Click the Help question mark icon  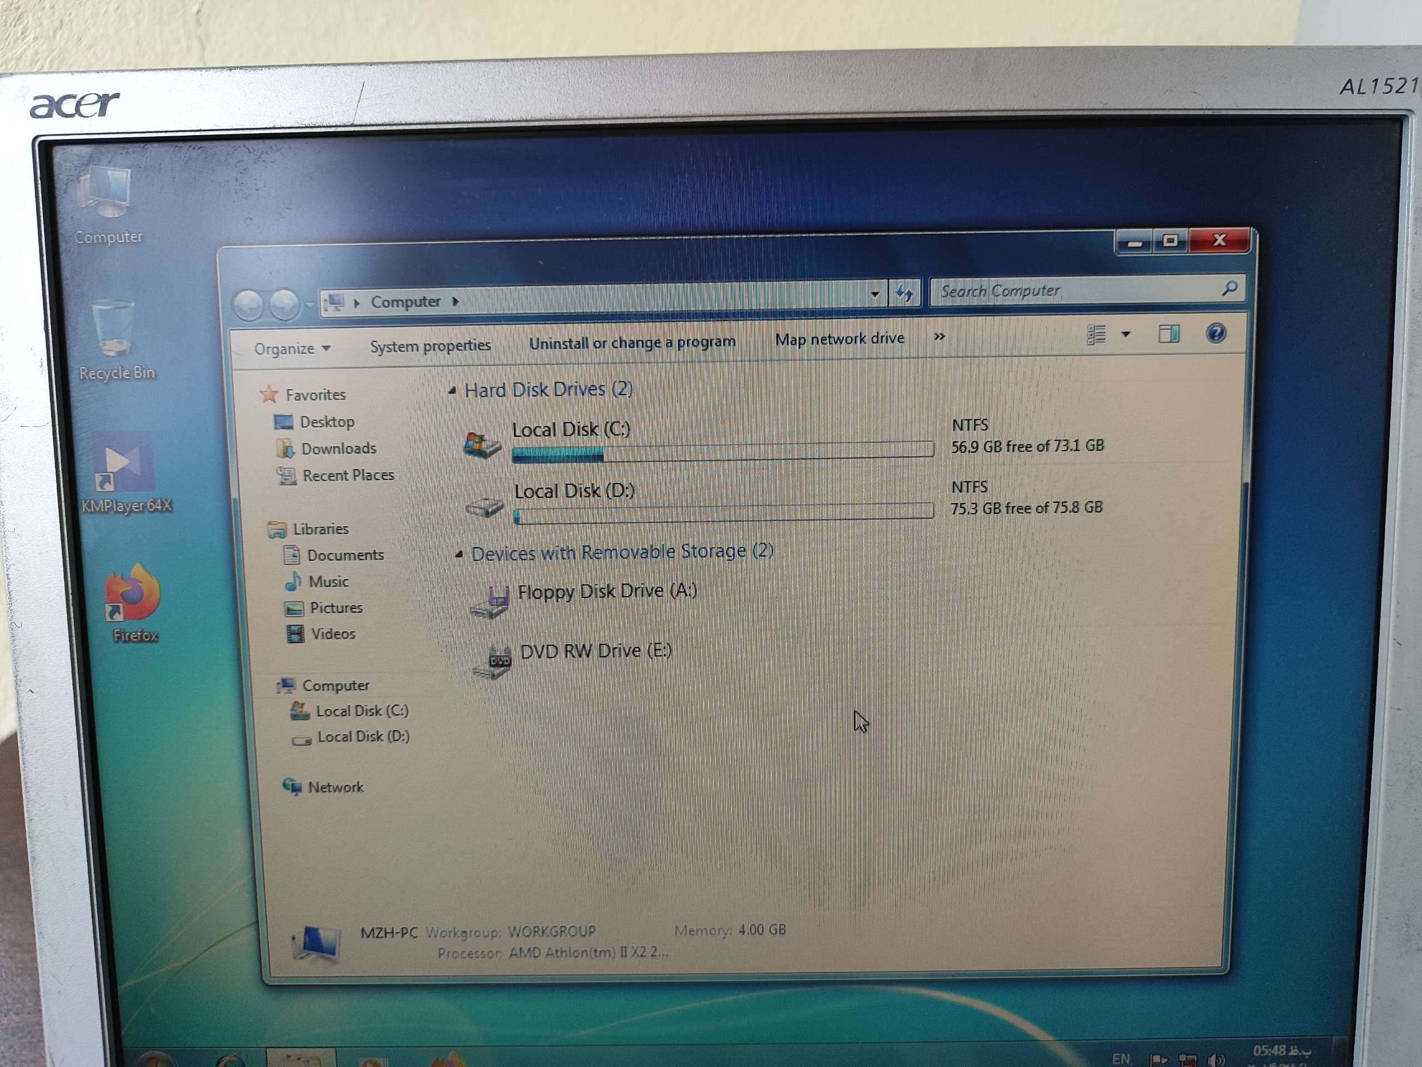coord(1215,333)
